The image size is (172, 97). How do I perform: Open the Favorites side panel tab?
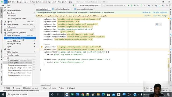(x=1, y=80)
